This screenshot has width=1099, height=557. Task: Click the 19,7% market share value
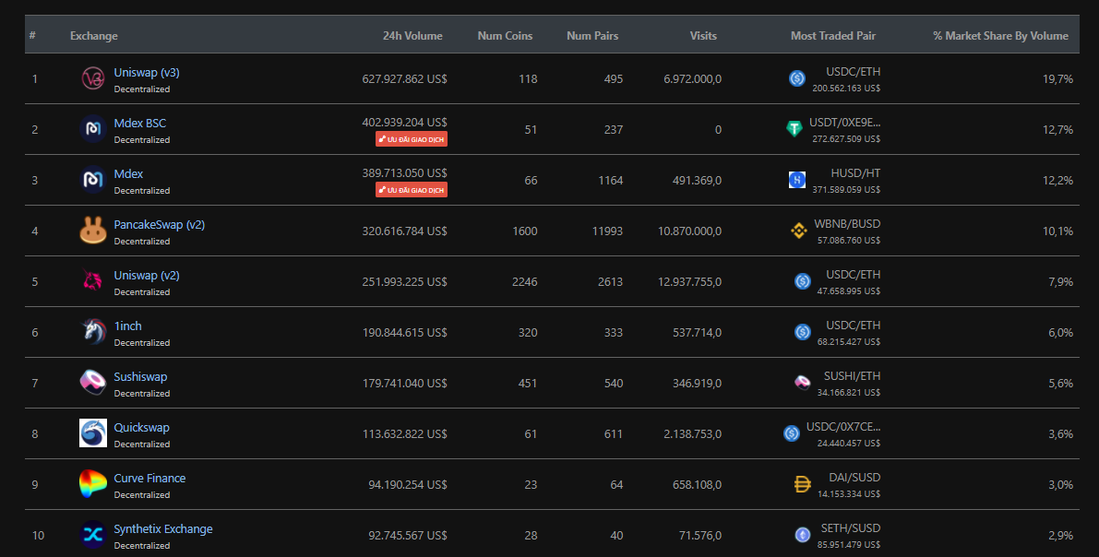click(1057, 79)
